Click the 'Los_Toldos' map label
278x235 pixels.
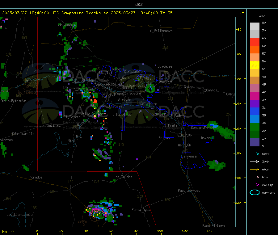click(x=123, y=177)
